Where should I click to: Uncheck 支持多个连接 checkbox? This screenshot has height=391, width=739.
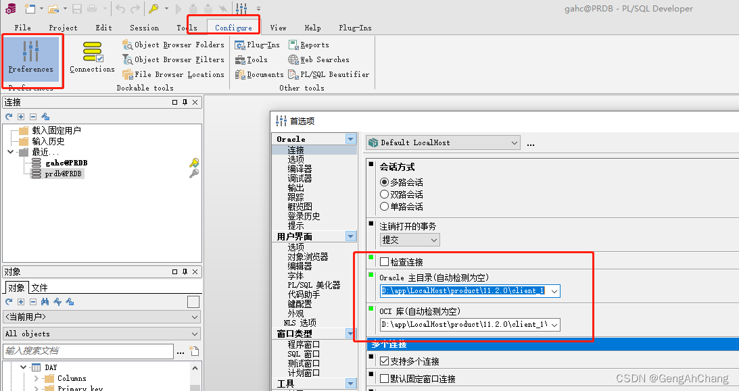(384, 361)
